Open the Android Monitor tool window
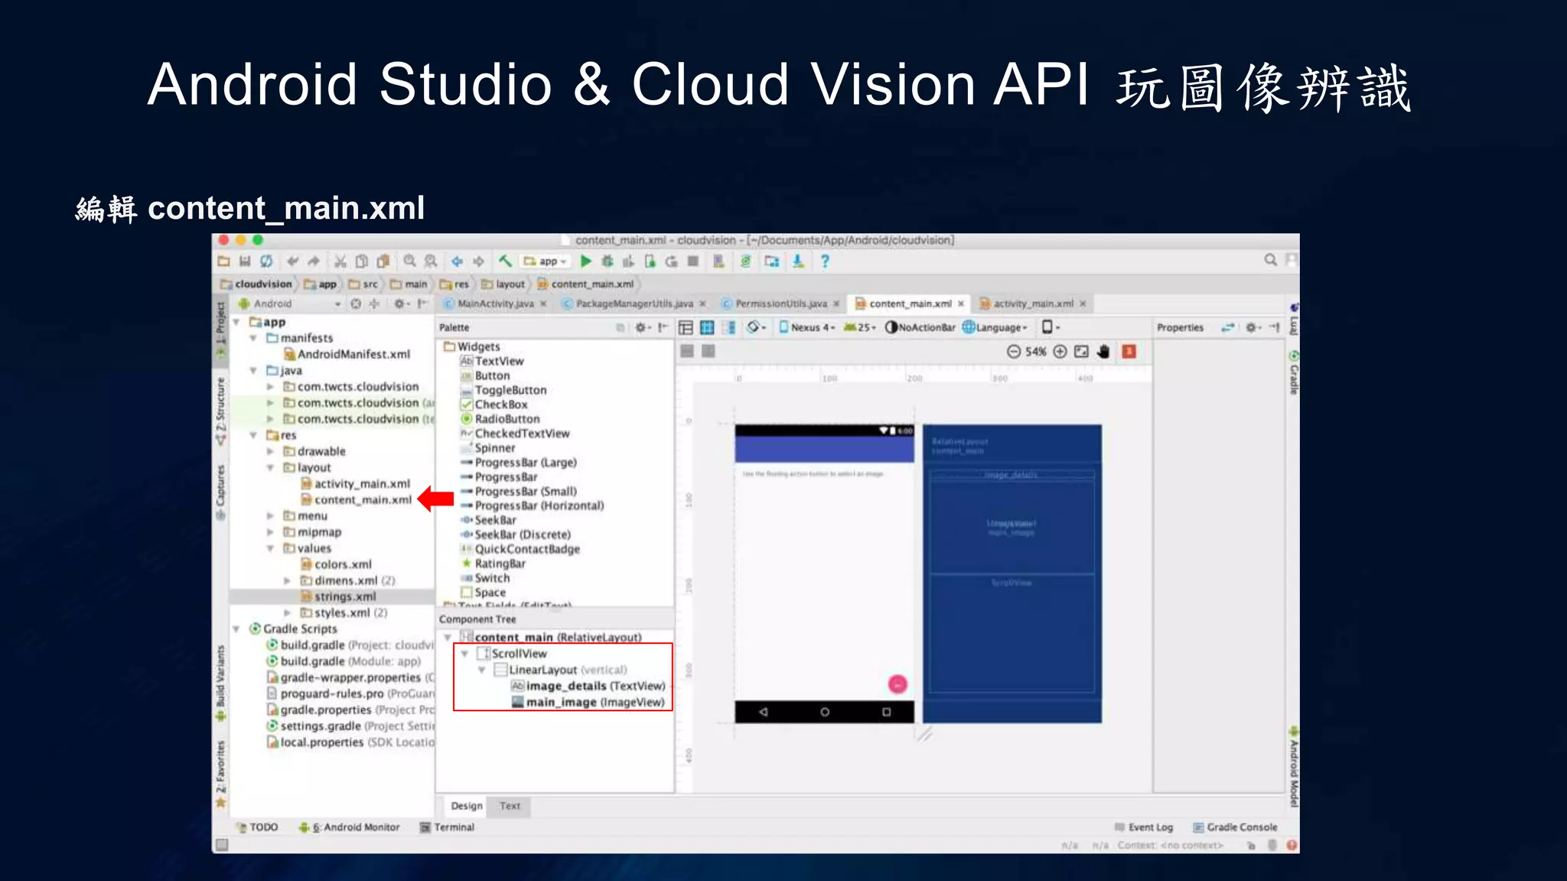1567x881 pixels. [x=350, y=827]
